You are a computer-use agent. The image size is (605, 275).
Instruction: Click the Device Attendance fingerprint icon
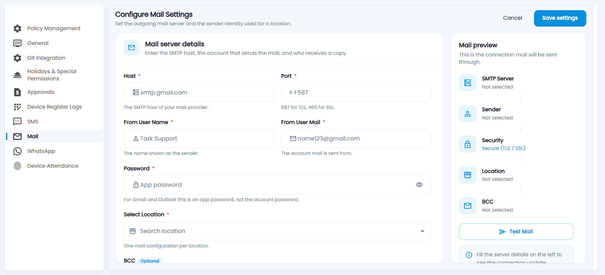pyautogui.click(x=17, y=166)
